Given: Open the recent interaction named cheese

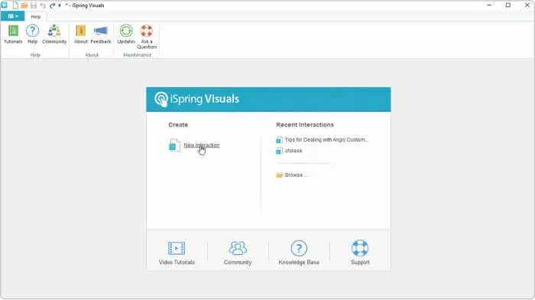Looking at the screenshot, I should (293, 151).
